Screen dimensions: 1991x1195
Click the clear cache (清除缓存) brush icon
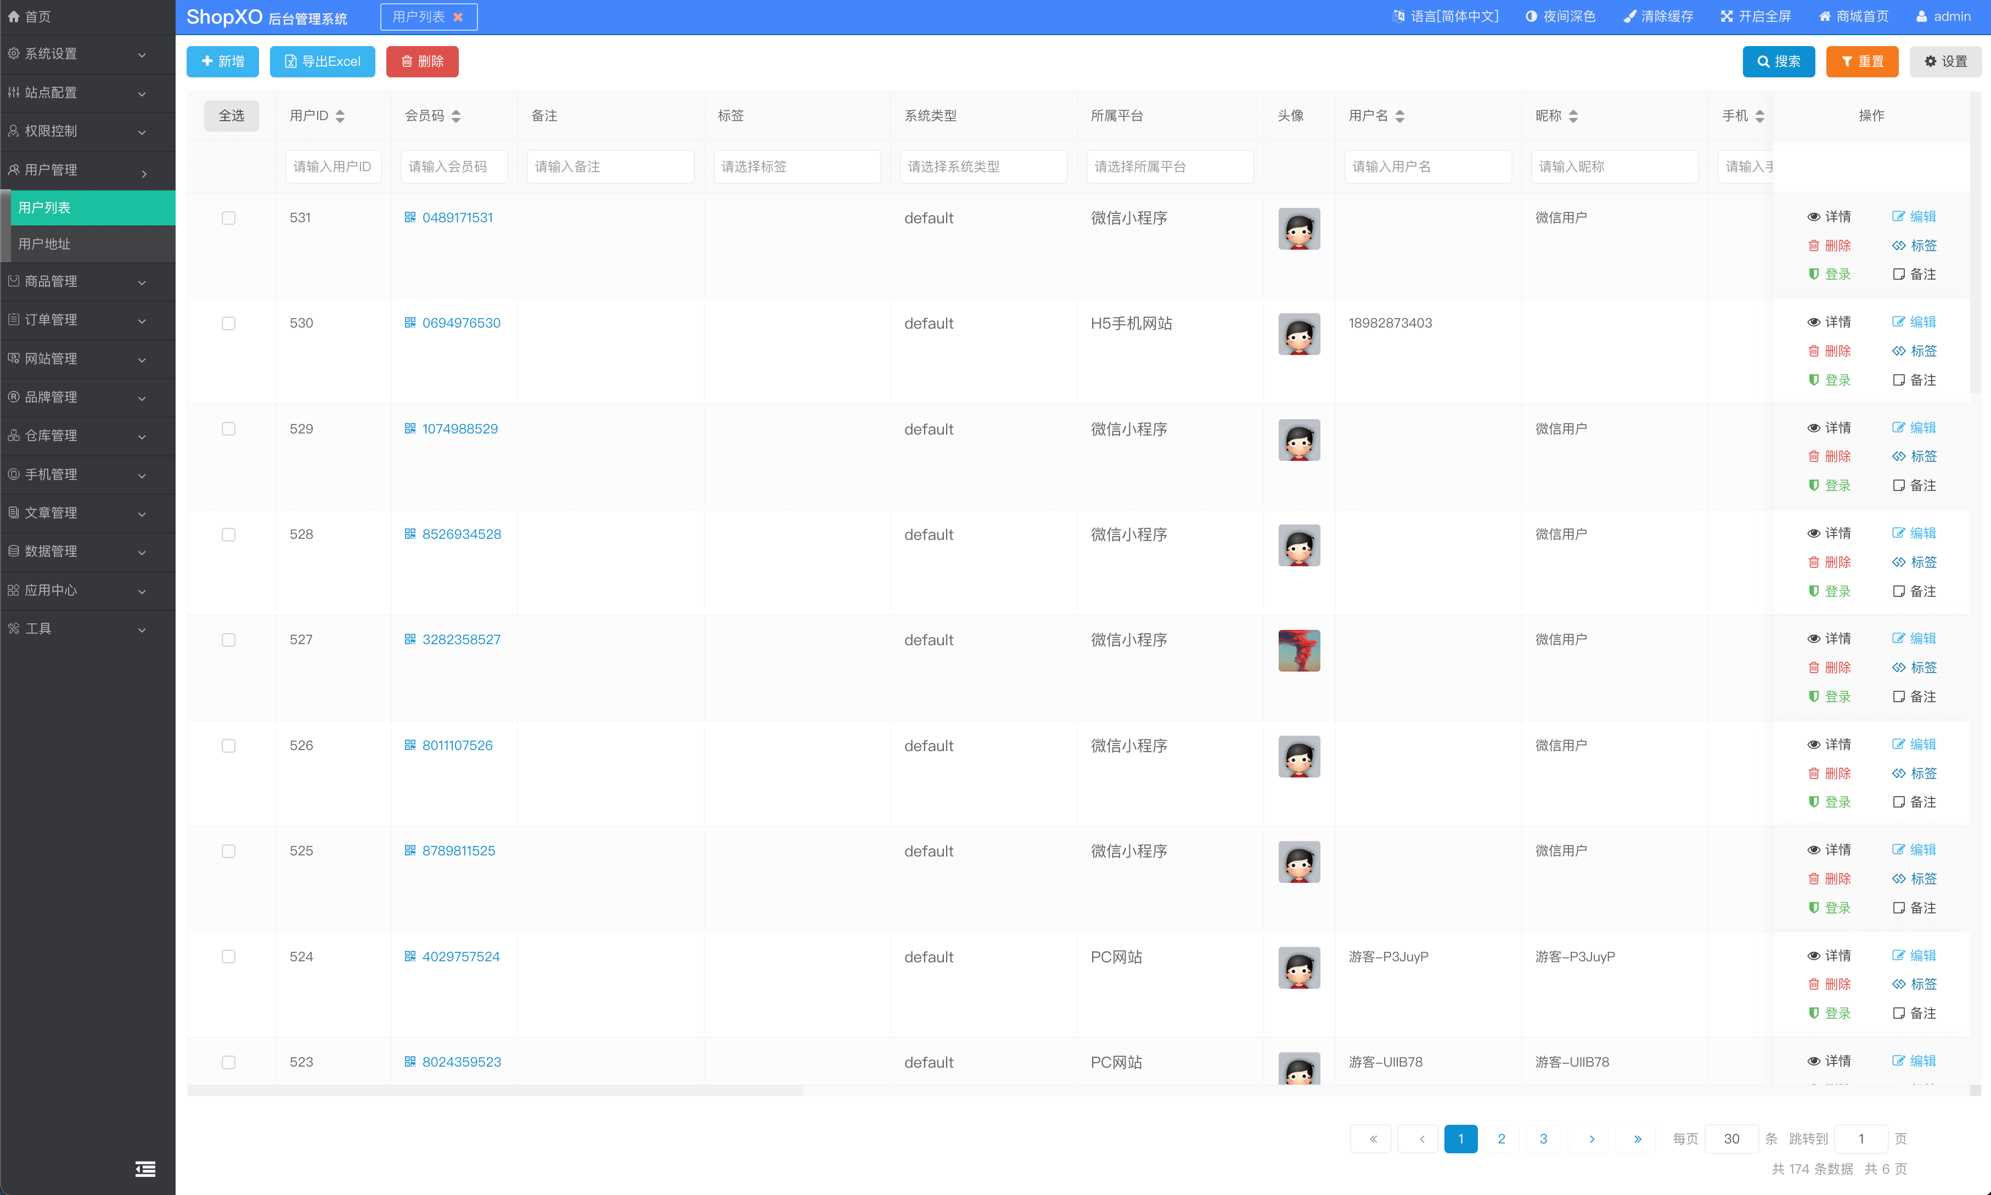(1629, 16)
